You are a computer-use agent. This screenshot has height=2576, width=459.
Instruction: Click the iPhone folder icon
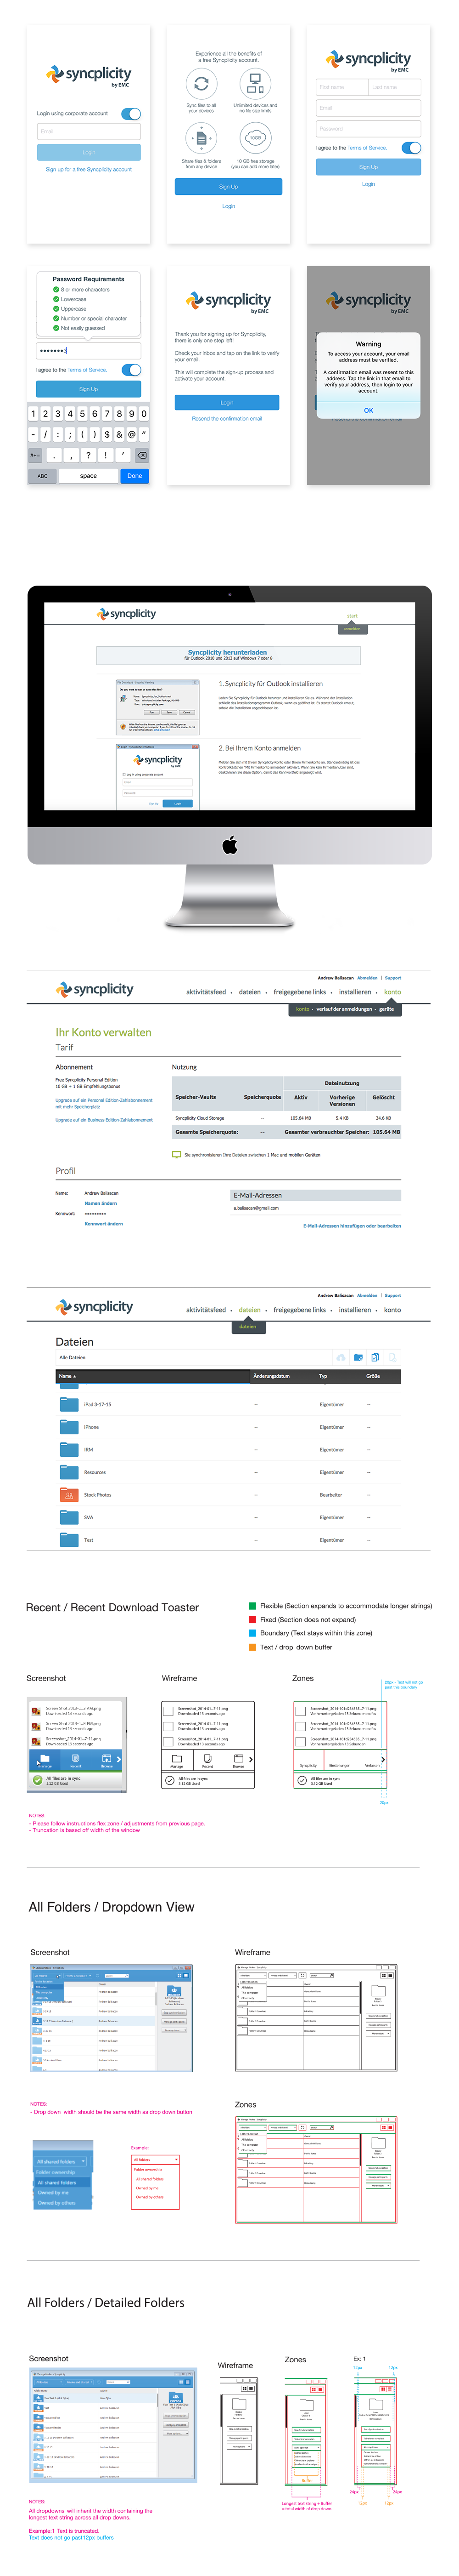click(x=69, y=1427)
